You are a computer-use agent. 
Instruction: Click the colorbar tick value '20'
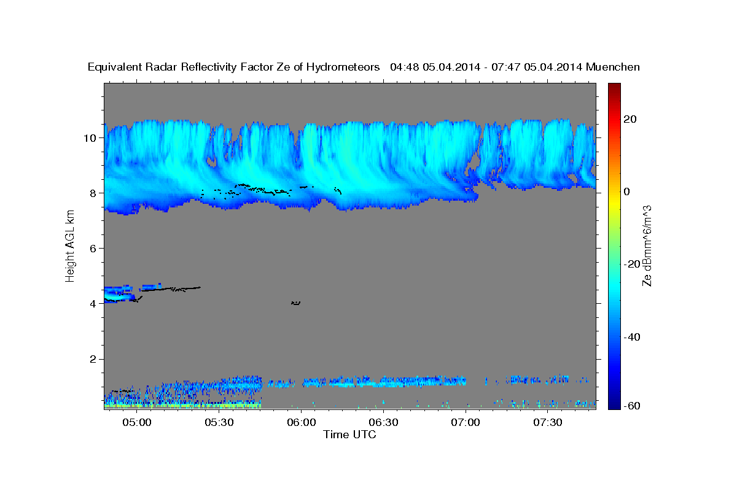pos(631,118)
